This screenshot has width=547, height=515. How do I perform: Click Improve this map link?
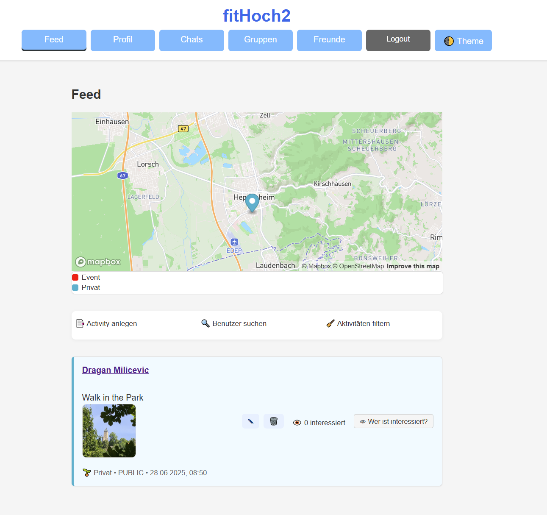(413, 266)
